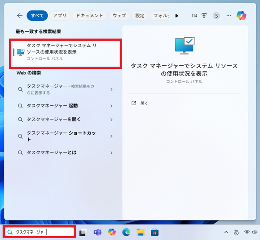Open the S user account avatar
This screenshot has width=260, height=240.
(216, 16)
